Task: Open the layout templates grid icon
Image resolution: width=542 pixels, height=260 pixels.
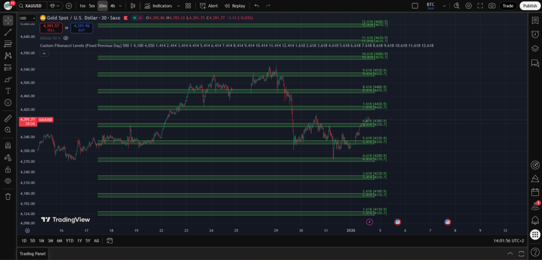Action: pyautogui.click(x=188, y=6)
